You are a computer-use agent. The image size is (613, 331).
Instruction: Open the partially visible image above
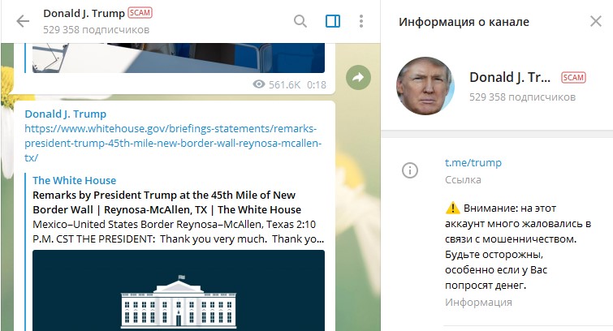coord(179,58)
